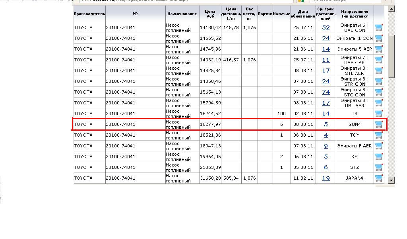Open the 11 days delivery link
The height and width of the screenshot is (239, 407).
coord(326,60)
